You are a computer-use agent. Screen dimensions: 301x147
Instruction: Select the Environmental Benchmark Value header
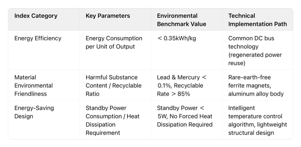tap(182, 20)
